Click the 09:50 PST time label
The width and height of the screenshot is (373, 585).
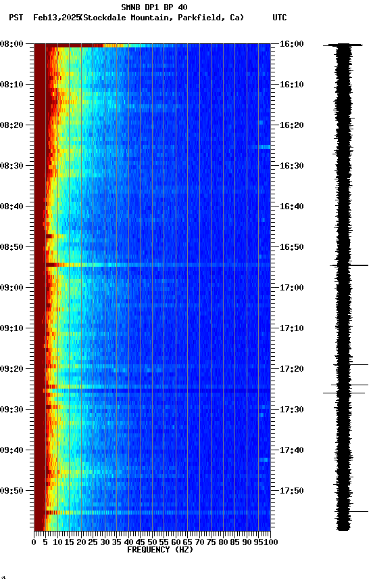[x=11, y=491]
